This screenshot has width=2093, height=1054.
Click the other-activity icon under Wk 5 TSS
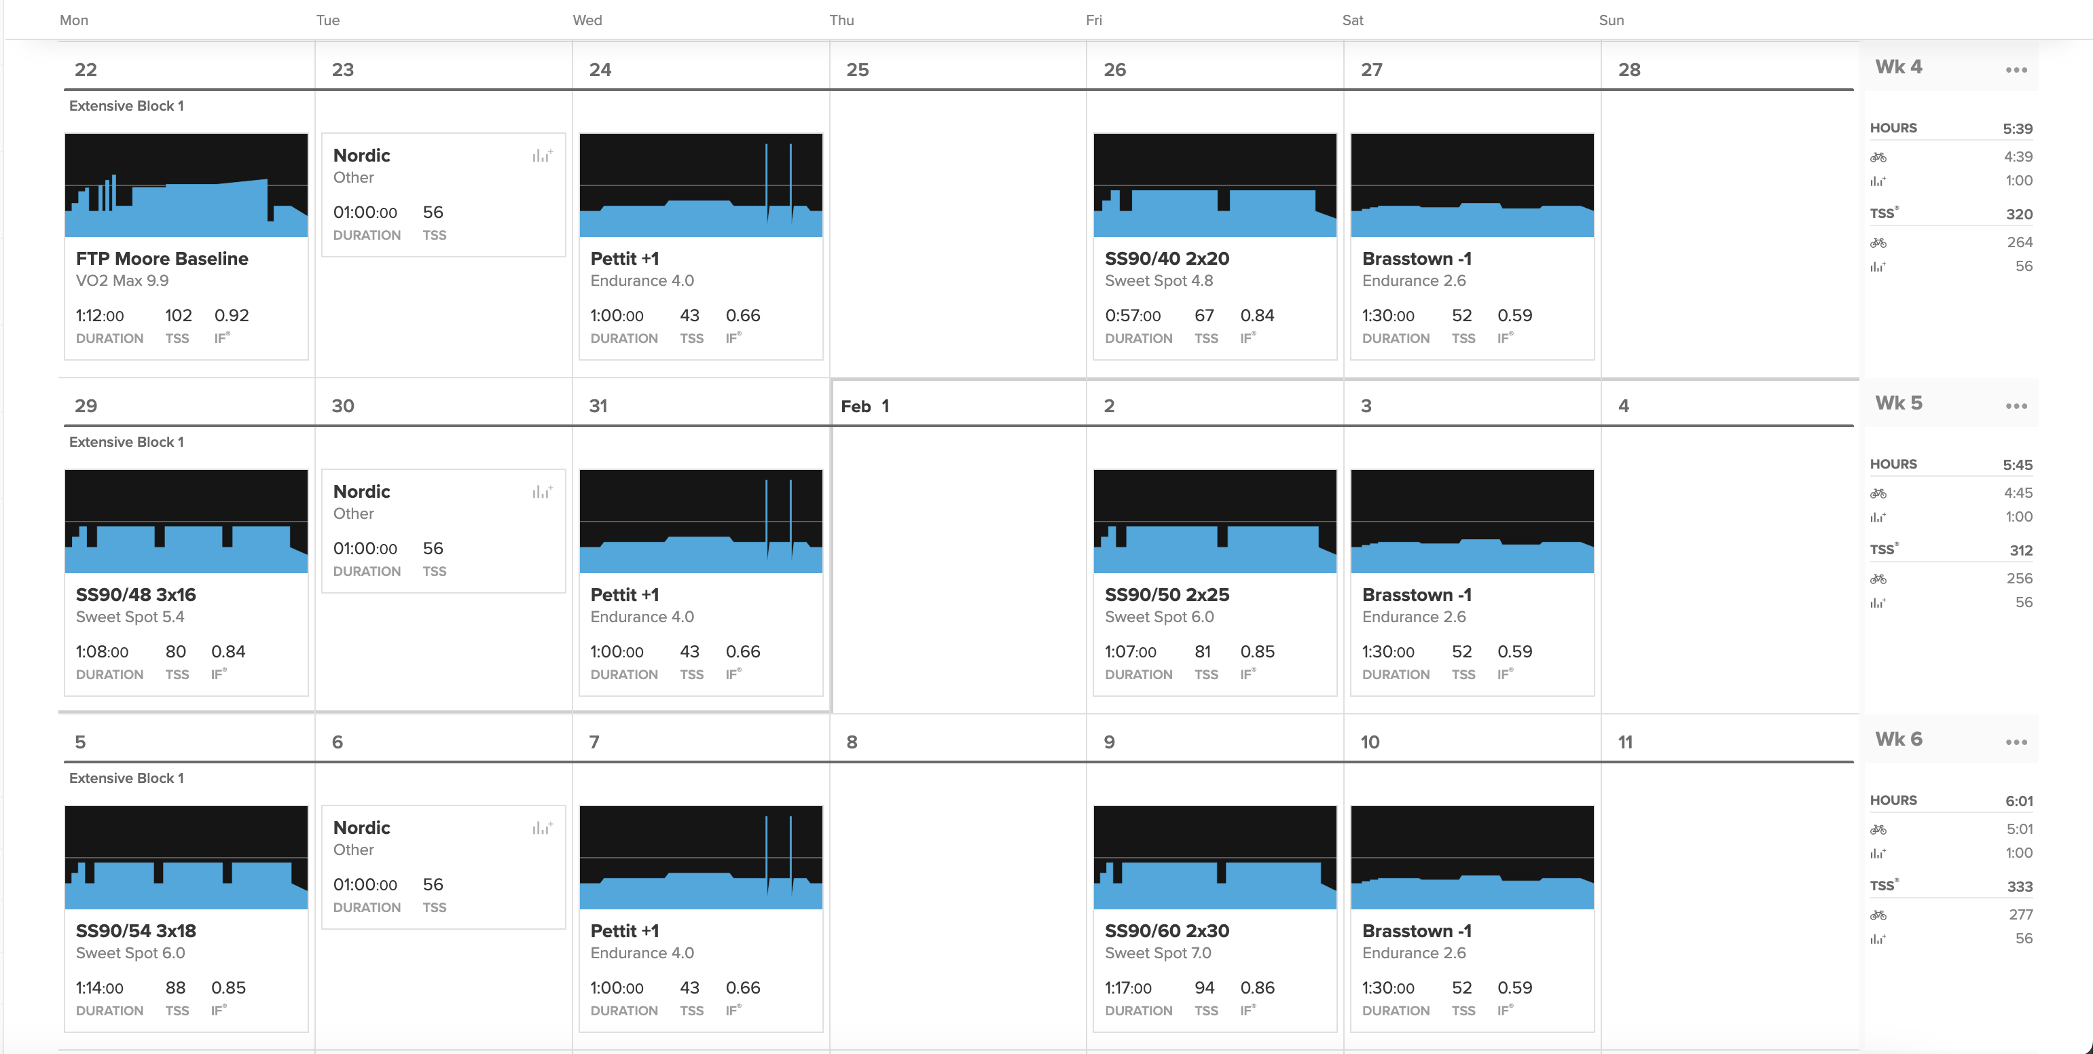tap(1878, 602)
